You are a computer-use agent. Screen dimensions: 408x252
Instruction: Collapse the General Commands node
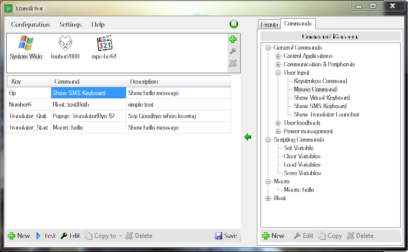pyautogui.click(x=268, y=48)
